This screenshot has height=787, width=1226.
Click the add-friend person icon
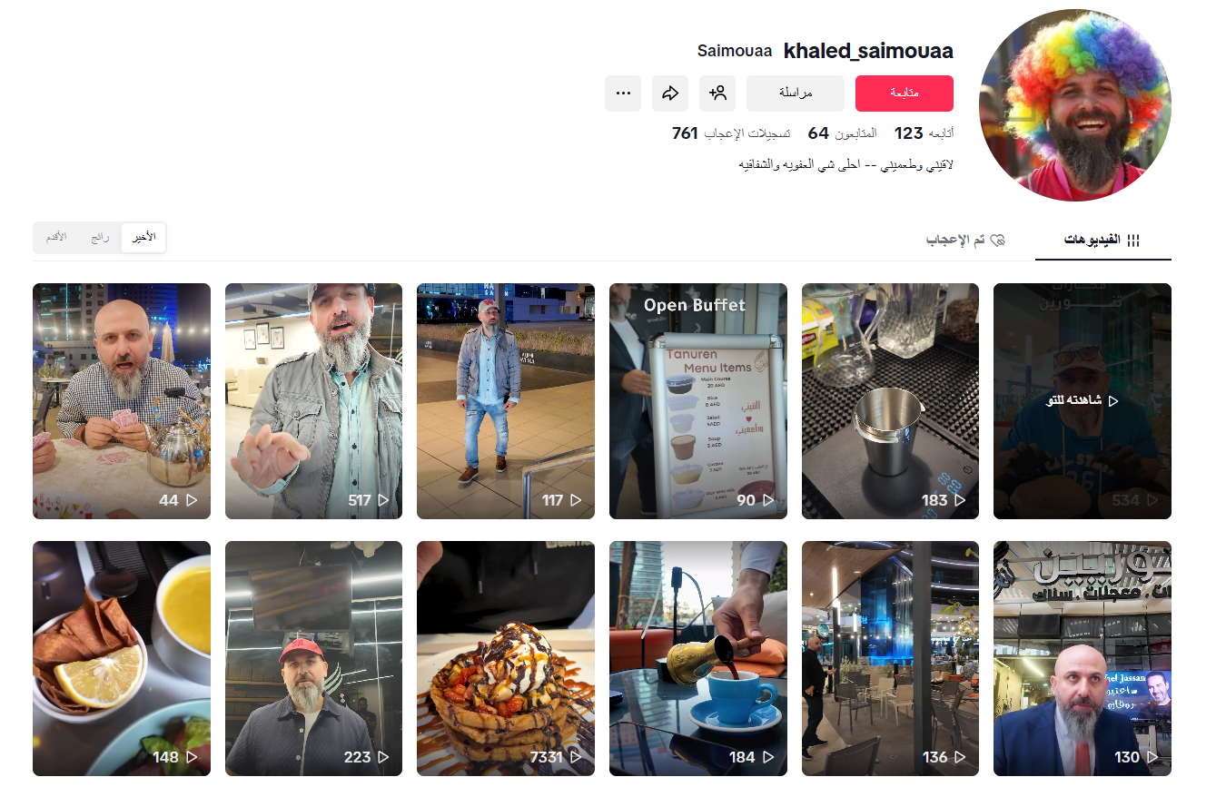[717, 93]
